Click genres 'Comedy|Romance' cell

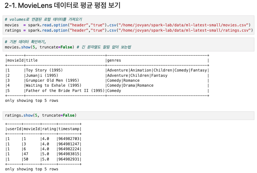[x=124, y=80]
